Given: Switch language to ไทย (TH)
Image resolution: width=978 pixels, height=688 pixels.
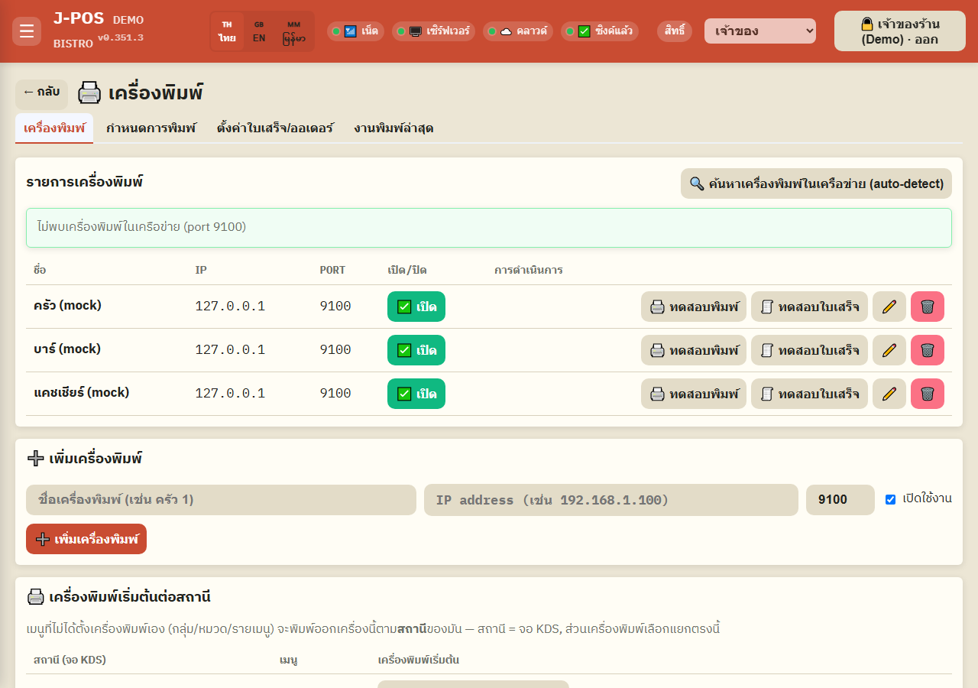Looking at the screenshot, I should click(x=227, y=31).
